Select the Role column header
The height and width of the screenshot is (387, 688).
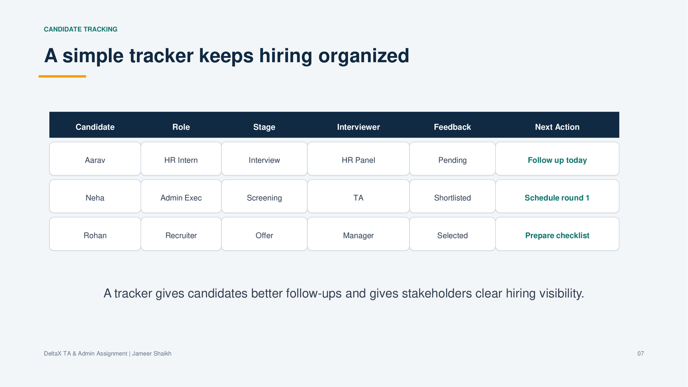pos(181,127)
